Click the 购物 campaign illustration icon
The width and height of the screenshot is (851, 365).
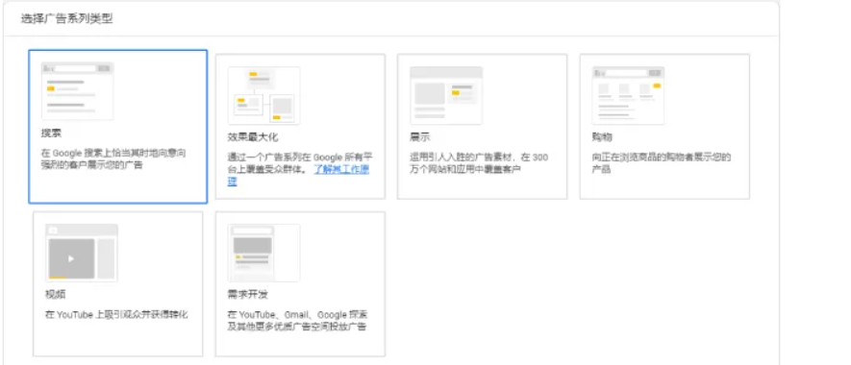tap(628, 95)
